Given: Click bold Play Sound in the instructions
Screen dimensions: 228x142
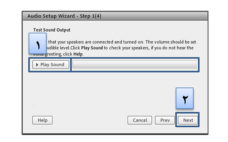Looking at the screenshot, I should click(x=92, y=48).
